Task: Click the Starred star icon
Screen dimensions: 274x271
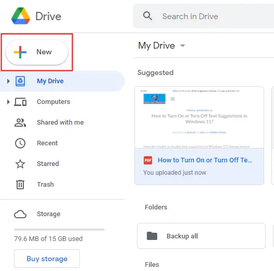Action: coord(20,164)
